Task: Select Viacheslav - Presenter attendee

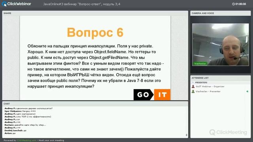Action: click(208, 92)
